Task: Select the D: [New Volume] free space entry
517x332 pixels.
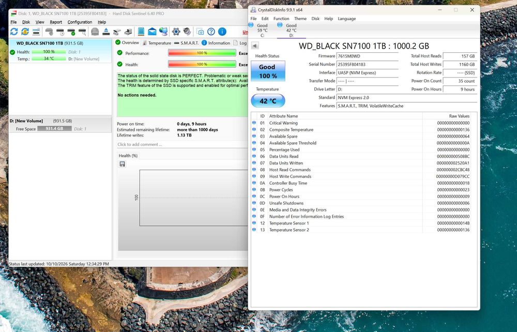Action: click(60, 125)
